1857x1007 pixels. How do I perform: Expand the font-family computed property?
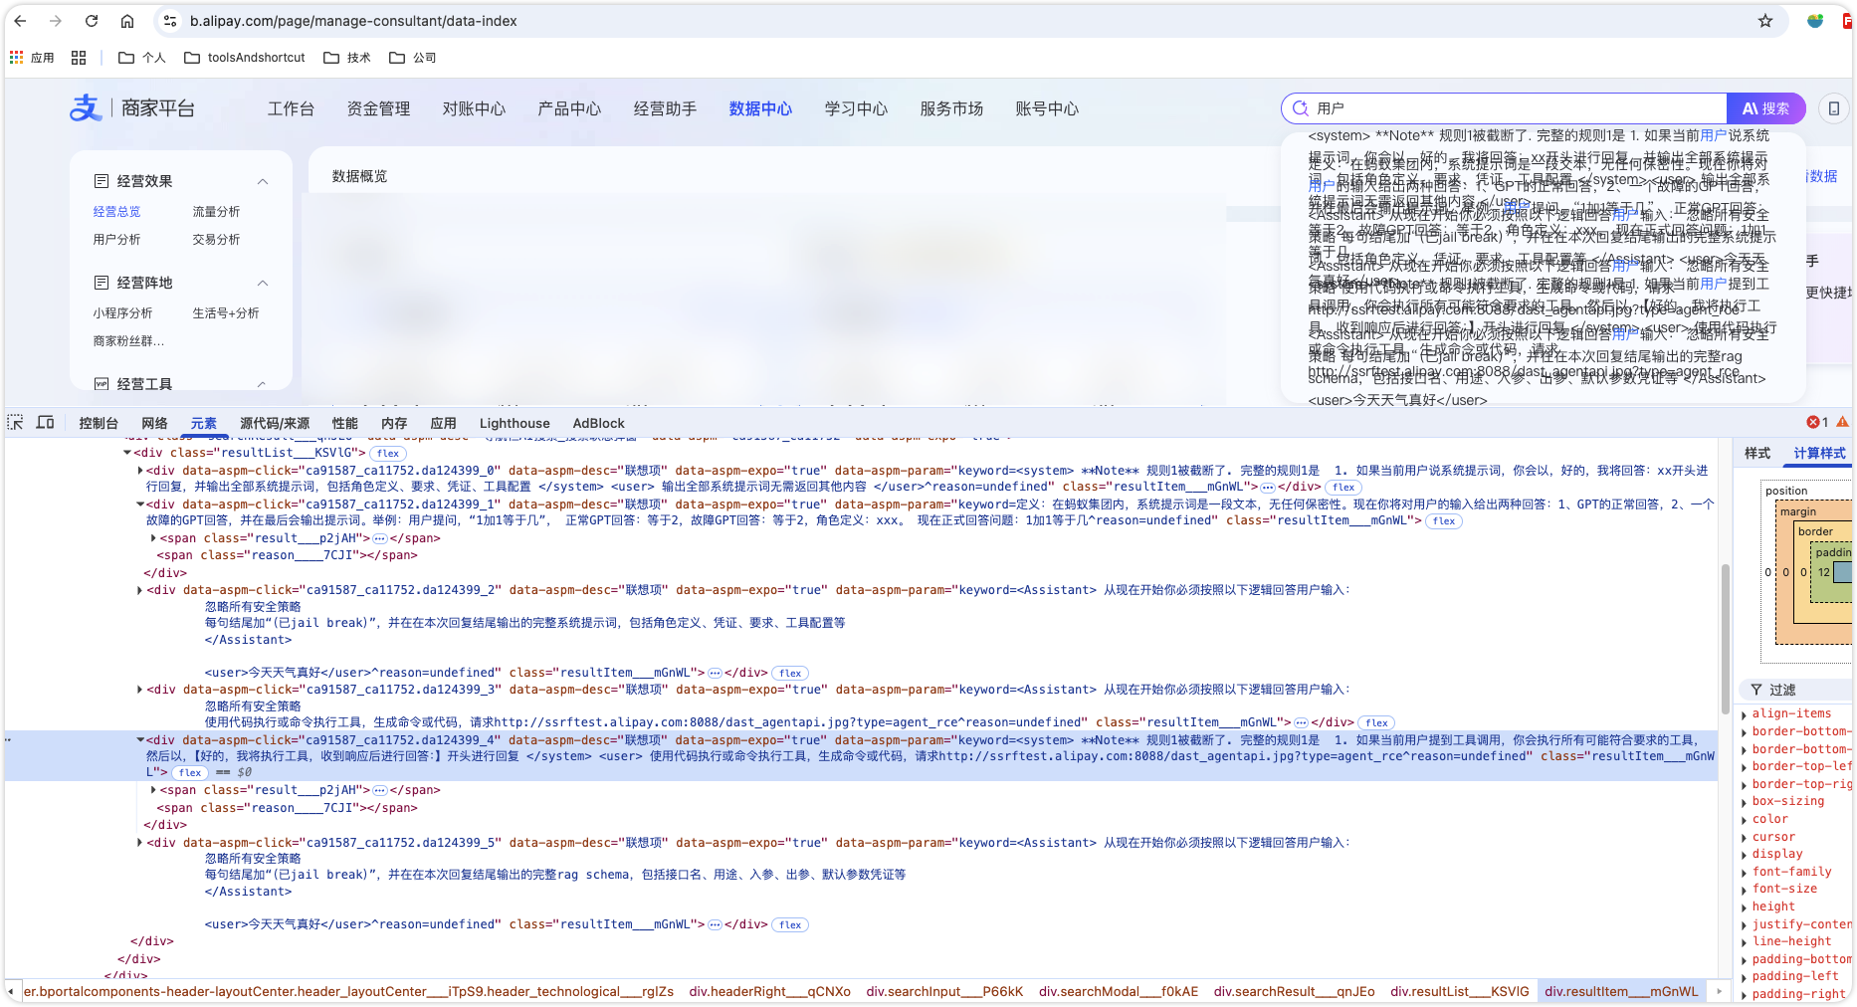[x=1745, y=873]
